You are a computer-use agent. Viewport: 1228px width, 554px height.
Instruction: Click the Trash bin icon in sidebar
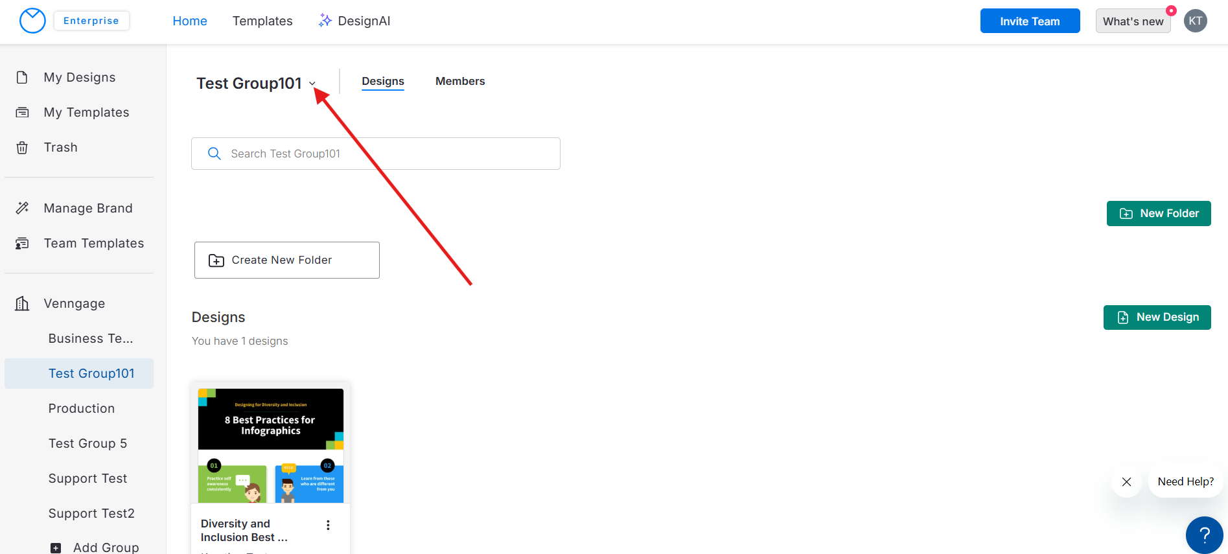click(x=22, y=148)
